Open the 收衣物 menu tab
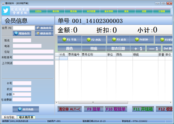The width and height of the screenshot is (174, 124). pos(56,11)
